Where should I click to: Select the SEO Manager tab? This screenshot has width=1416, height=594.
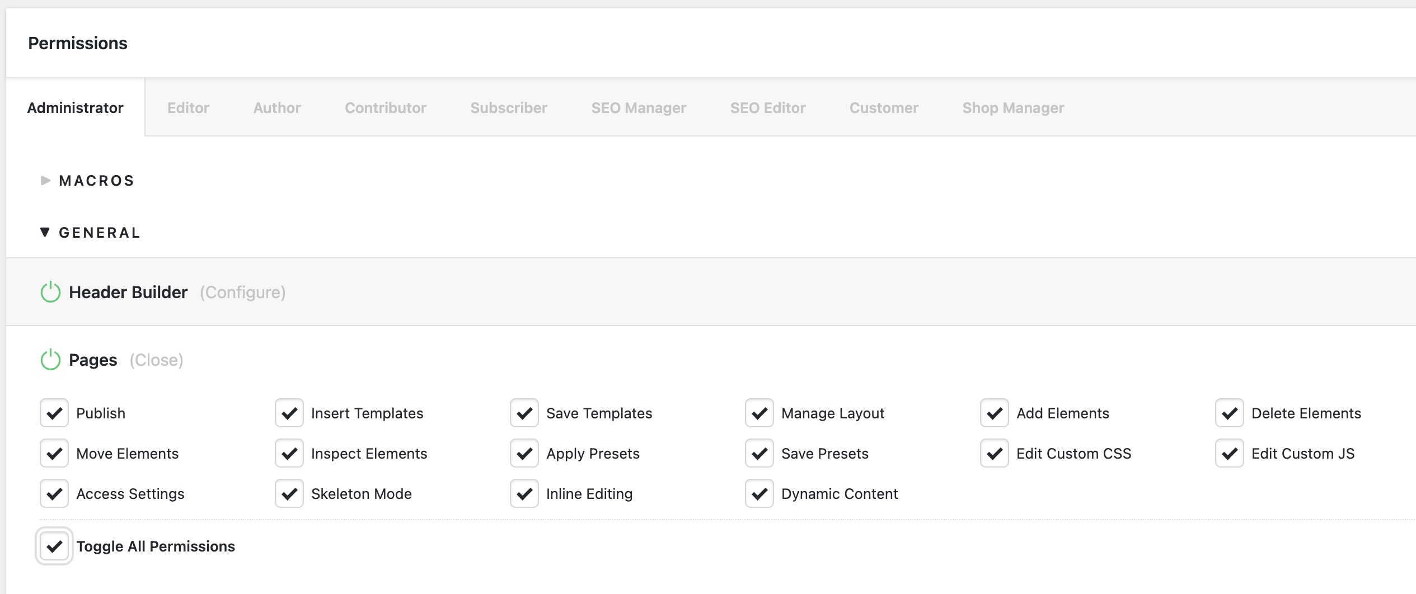(x=639, y=107)
